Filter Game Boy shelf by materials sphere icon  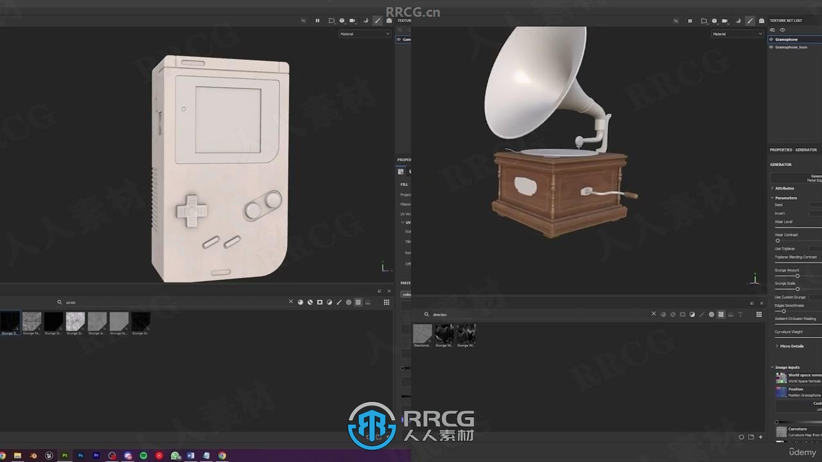tap(301, 302)
